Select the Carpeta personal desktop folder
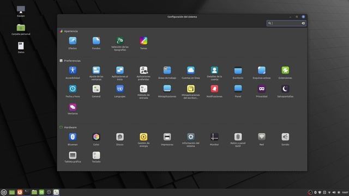This screenshot has height=196, width=349. (x=21, y=29)
